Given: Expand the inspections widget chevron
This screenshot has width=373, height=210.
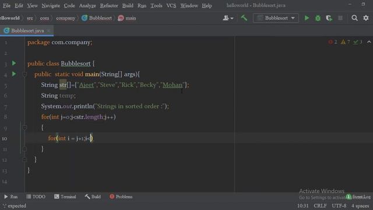Looking at the screenshot, I should pos(369,42).
